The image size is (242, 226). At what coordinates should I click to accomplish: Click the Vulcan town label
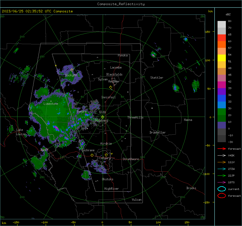pos(137,200)
